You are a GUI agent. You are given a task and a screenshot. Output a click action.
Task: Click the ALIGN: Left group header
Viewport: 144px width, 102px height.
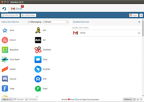(107, 28)
